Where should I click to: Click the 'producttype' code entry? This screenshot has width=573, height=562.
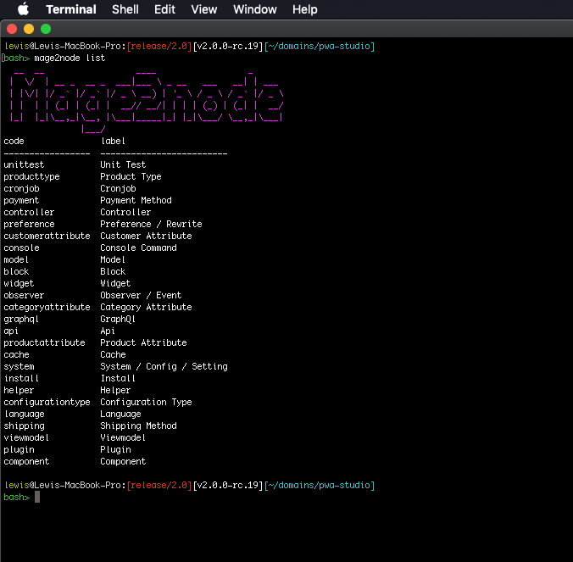click(x=32, y=177)
